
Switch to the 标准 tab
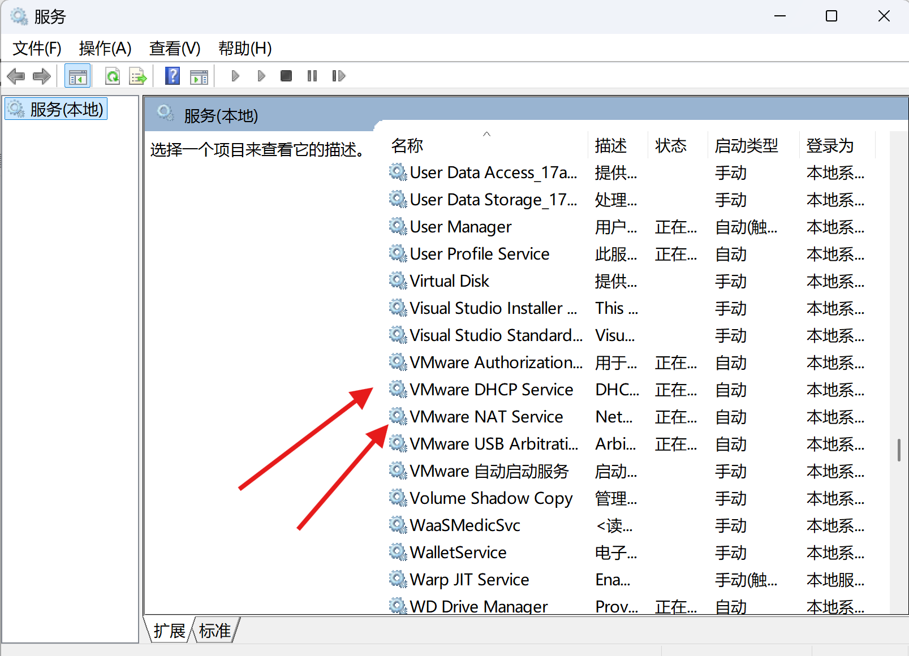click(215, 631)
